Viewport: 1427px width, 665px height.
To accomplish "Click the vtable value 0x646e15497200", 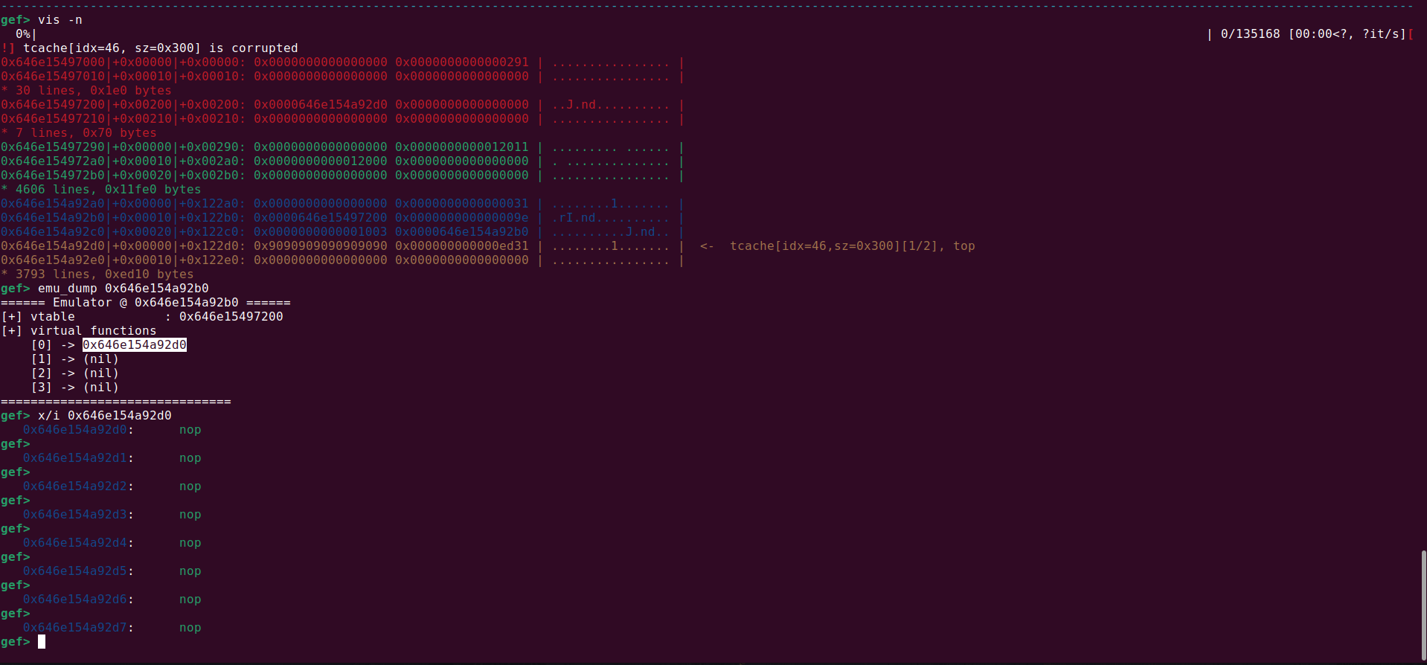I will click(231, 317).
